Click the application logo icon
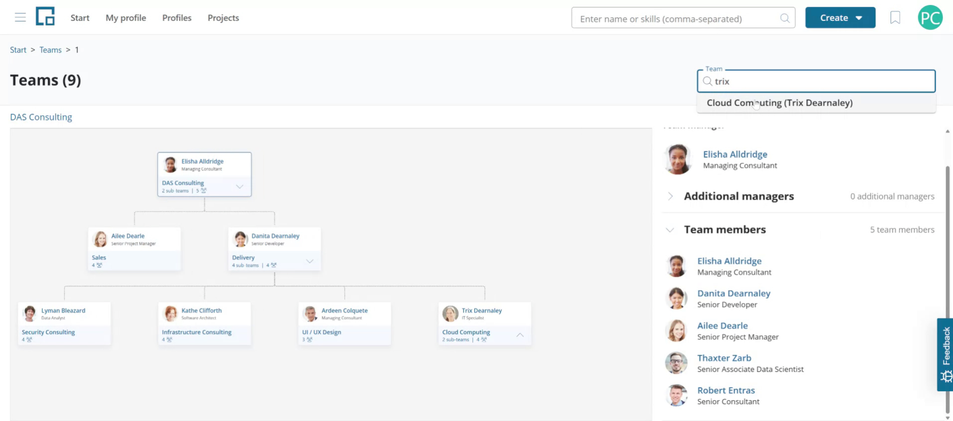953x421 pixels. [45, 16]
